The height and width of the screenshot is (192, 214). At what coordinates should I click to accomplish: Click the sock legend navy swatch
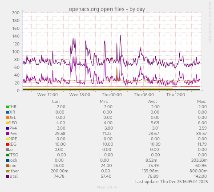(x=8, y=160)
